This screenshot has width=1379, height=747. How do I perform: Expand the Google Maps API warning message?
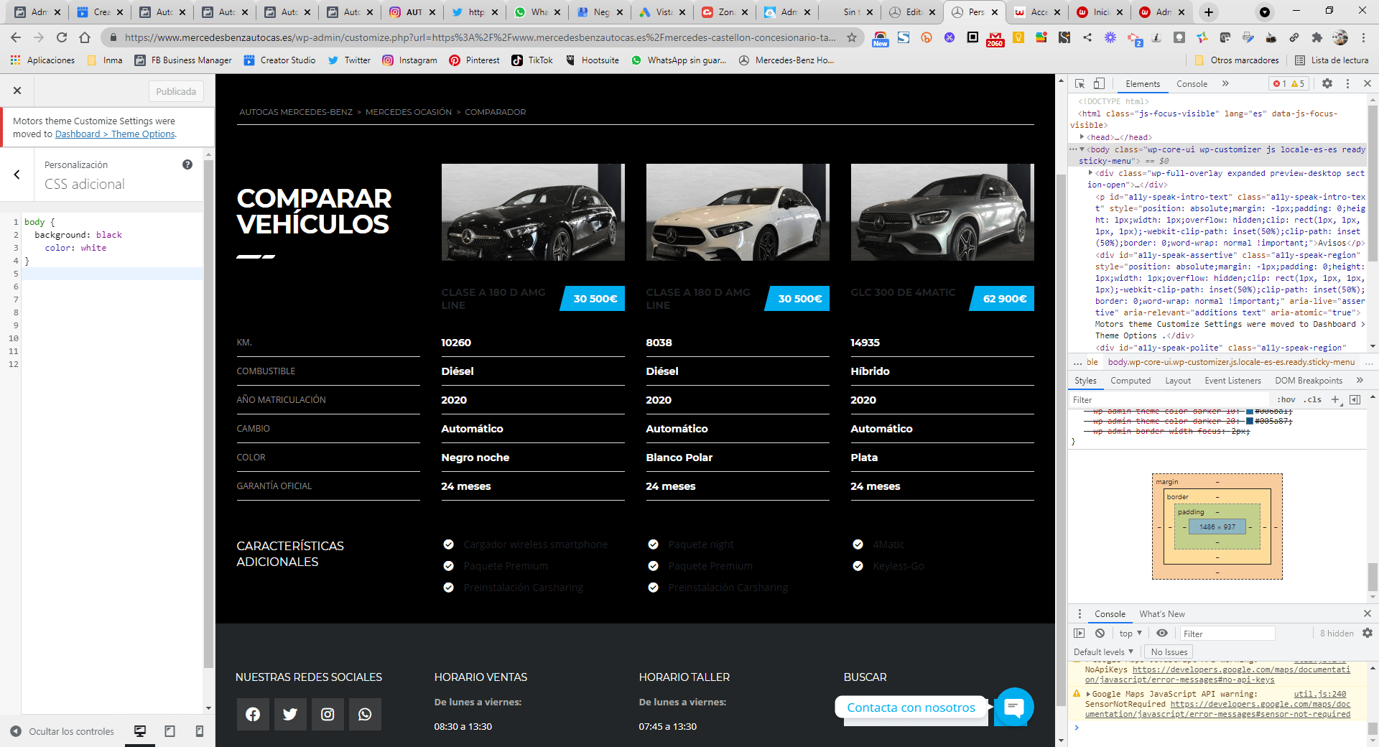(1089, 694)
